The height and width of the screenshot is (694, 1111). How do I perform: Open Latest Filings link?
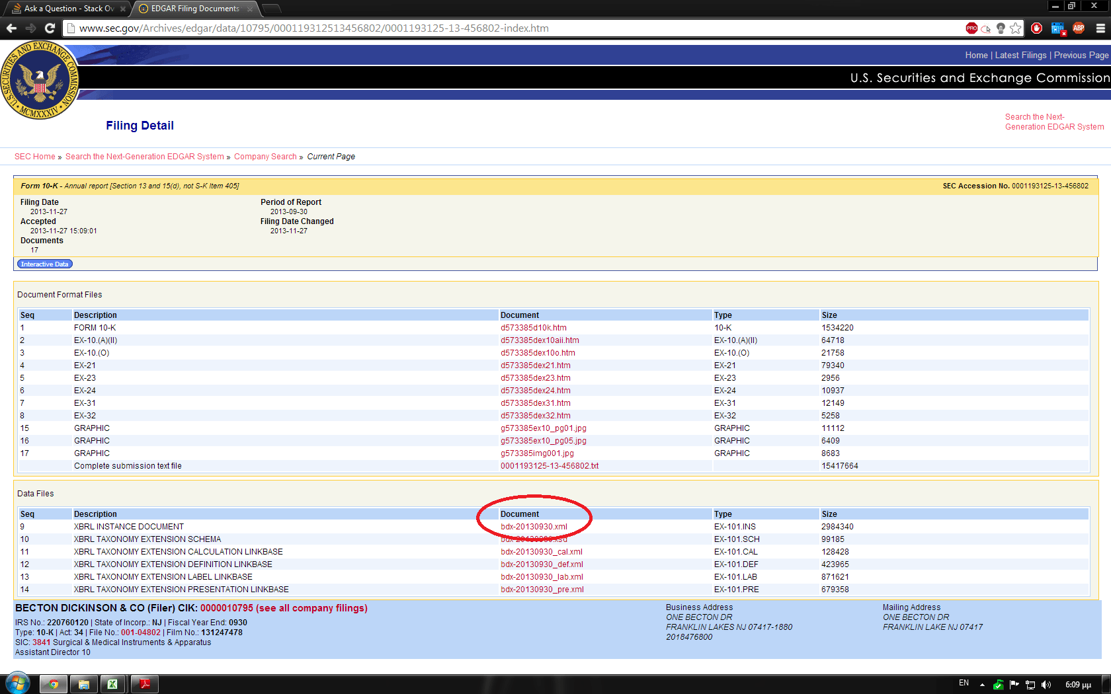click(1020, 56)
